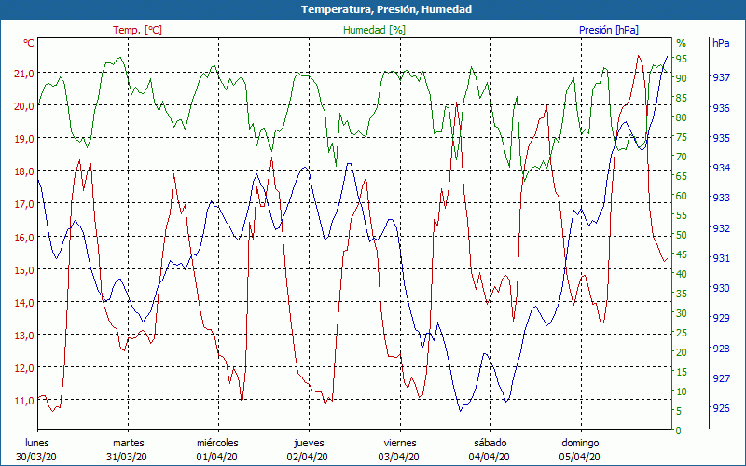Click the '936' pressure axis value
Image resolution: width=746 pixels, height=466 pixels.
721,108
